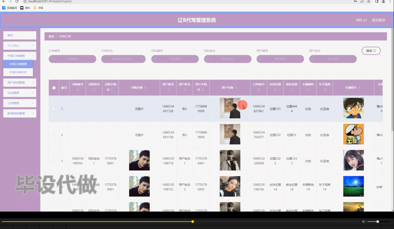Click the video progress slider handle
394x229 pixels.
click(x=193, y=221)
